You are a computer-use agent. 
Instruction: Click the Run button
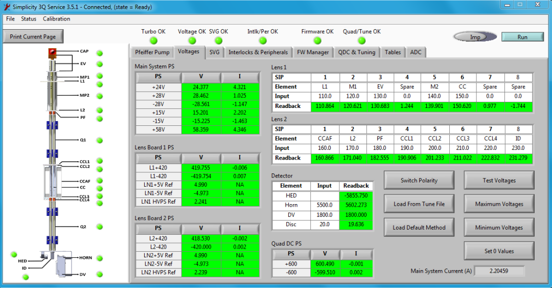(522, 37)
